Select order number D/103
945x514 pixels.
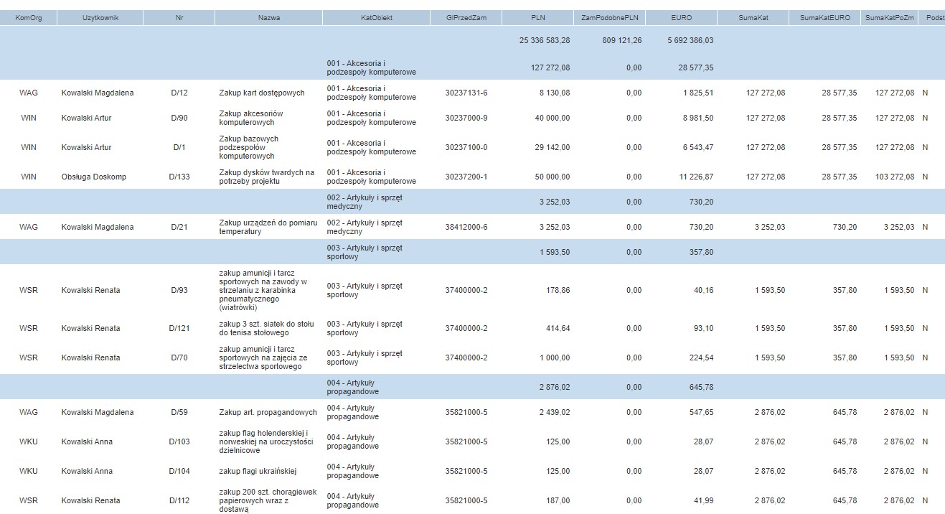[x=179, y=441]
